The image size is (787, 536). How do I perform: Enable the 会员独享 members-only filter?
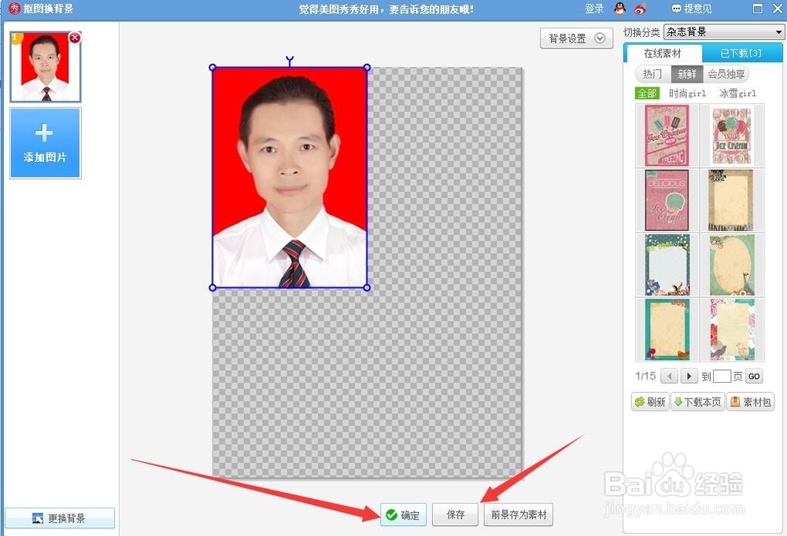(x=725, y=73)
